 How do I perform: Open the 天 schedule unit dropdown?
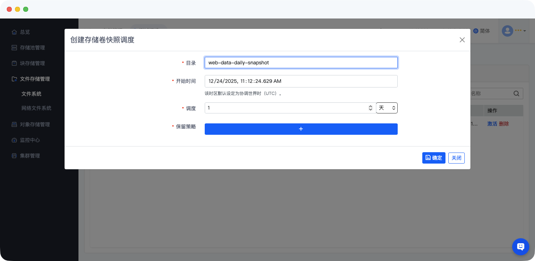click(x=387, y=108)
